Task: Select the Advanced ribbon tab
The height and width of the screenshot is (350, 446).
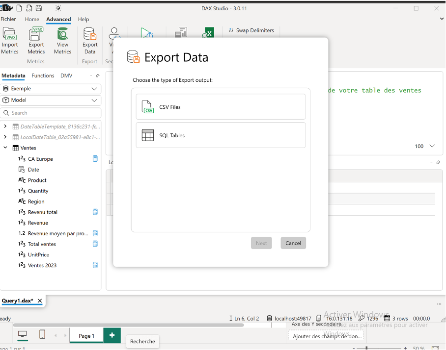Action: click(x=58, y=19)
